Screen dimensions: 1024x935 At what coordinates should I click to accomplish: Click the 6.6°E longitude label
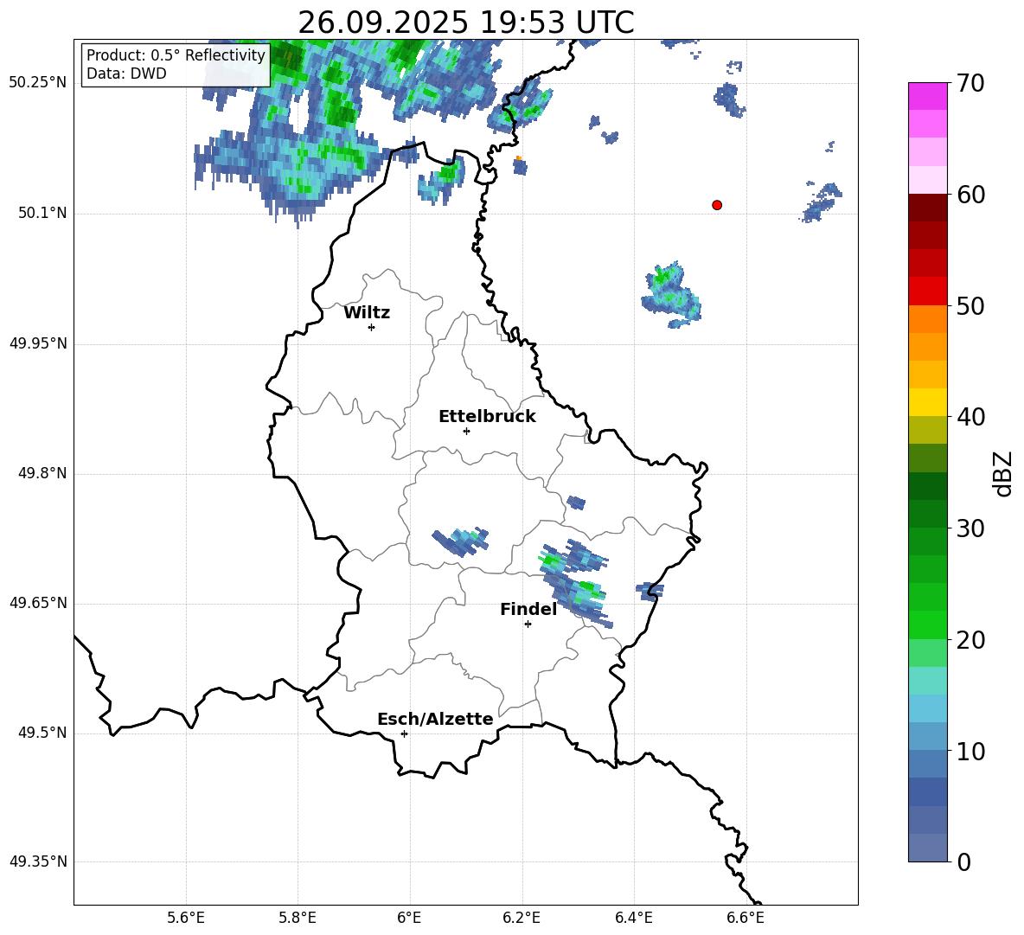tap(746, 918)
